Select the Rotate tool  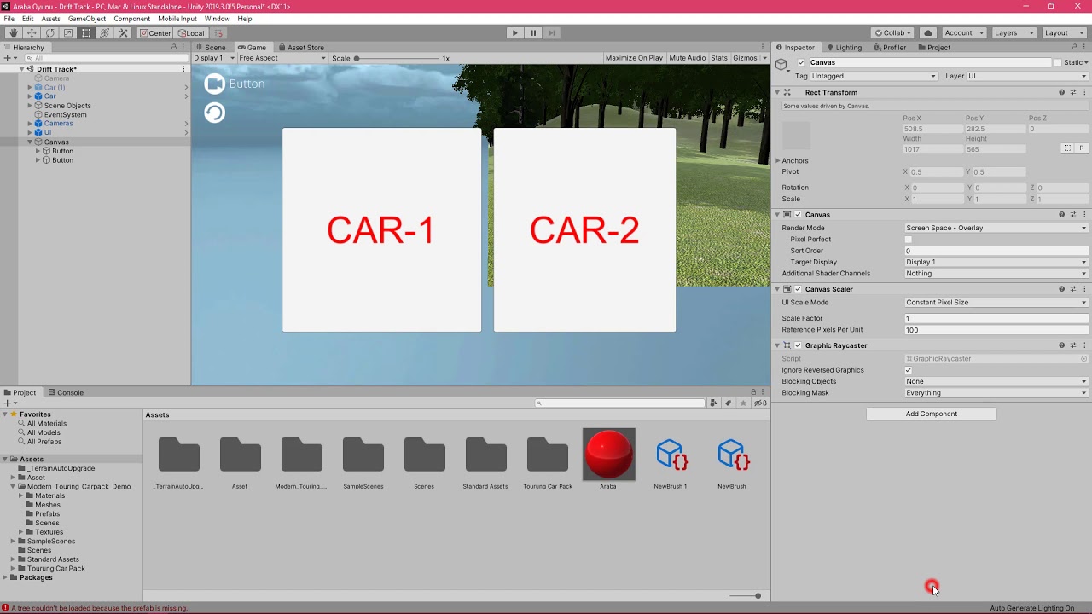click(x=49, y=33)
